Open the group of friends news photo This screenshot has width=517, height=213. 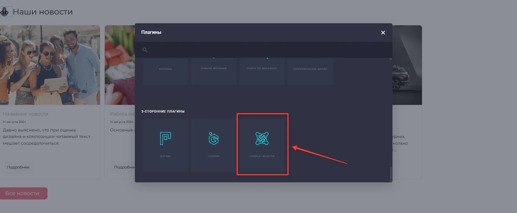pos(50,65)
